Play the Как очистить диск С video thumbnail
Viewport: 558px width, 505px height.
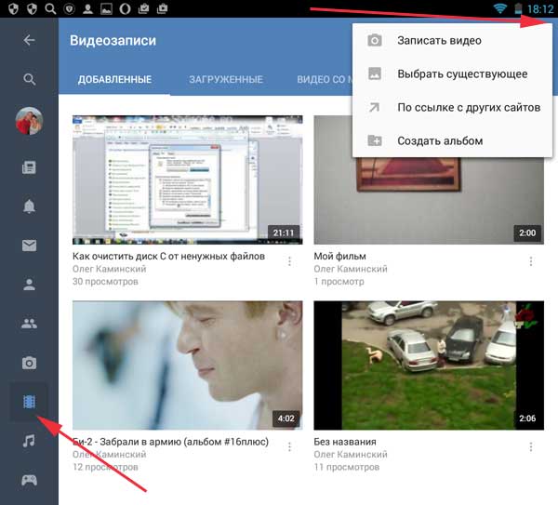[187, 179]
